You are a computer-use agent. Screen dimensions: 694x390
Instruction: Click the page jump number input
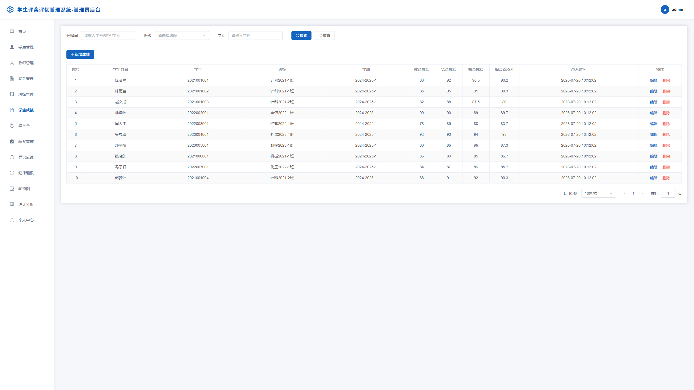[x=668, y=193]
